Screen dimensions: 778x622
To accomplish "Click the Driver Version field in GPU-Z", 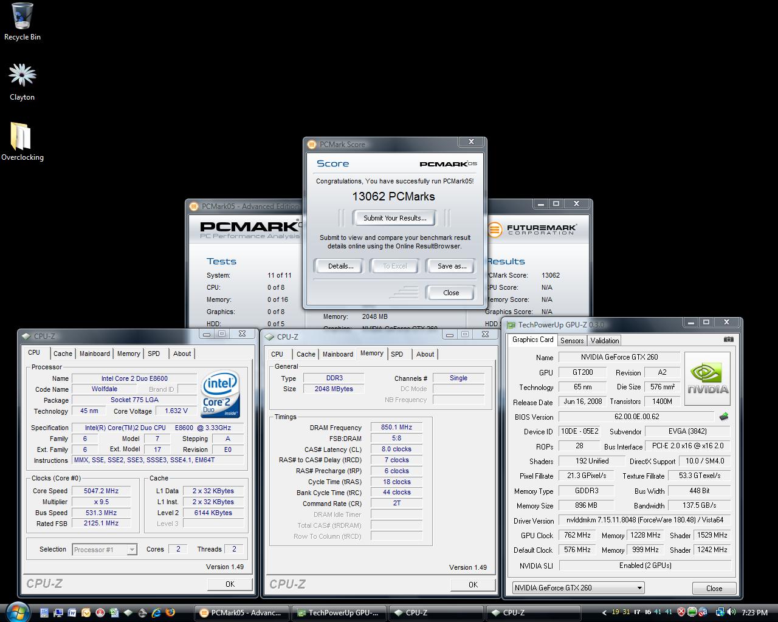I will click(645, 521).
